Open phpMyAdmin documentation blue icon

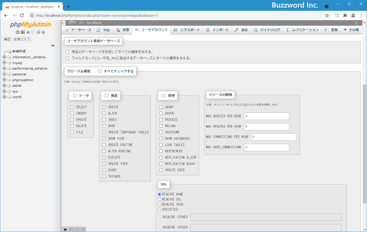coord(28,32)
